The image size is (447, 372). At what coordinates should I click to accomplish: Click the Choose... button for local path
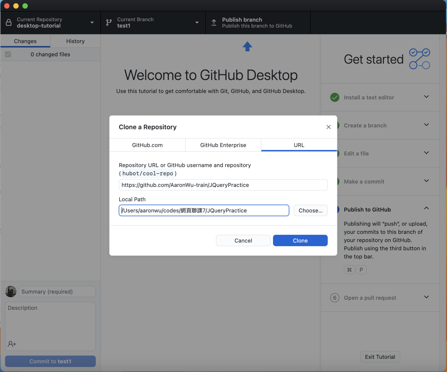tap(310, 211)
